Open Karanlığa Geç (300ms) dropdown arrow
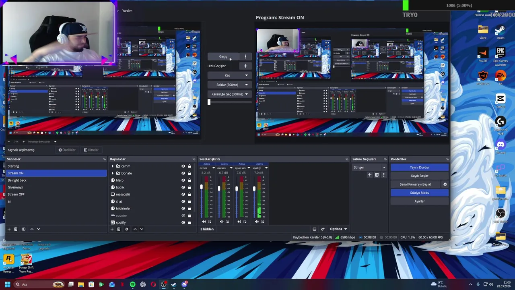This screenshot has width=515, height=290. pyautogui.click(x=246, y=94)
